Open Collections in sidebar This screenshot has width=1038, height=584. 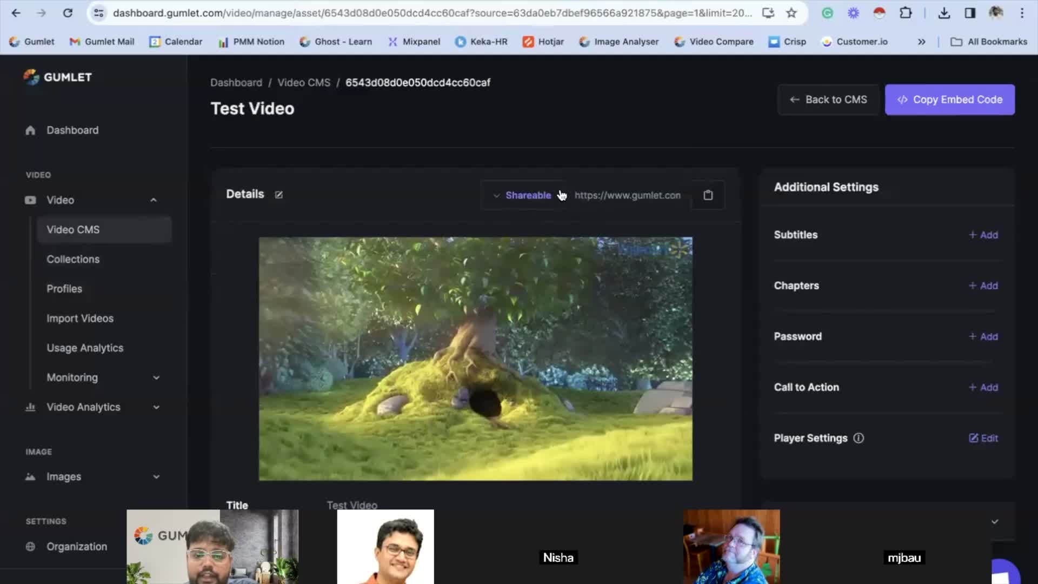(x=73, y=259)
